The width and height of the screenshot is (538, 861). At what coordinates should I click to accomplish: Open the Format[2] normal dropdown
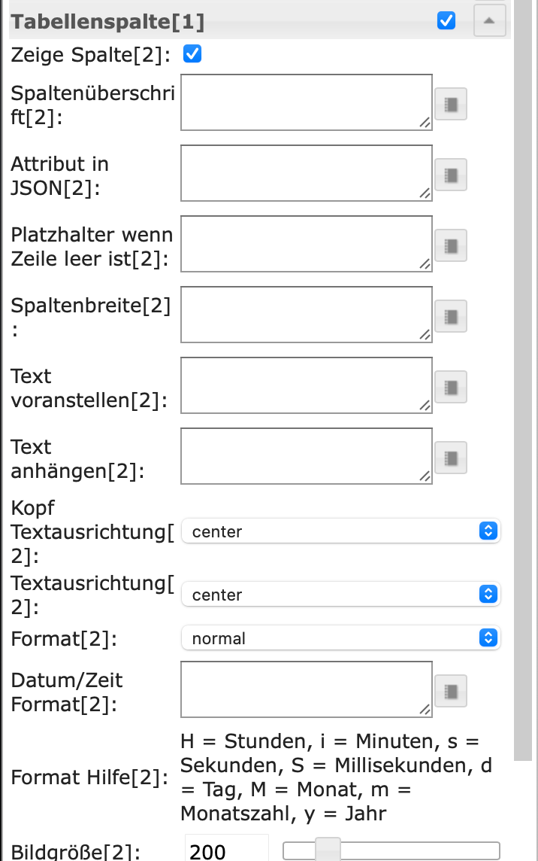tap(340, 637)
